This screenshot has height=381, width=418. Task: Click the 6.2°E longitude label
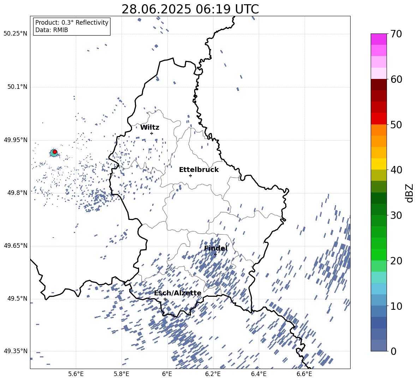(213, 374)
